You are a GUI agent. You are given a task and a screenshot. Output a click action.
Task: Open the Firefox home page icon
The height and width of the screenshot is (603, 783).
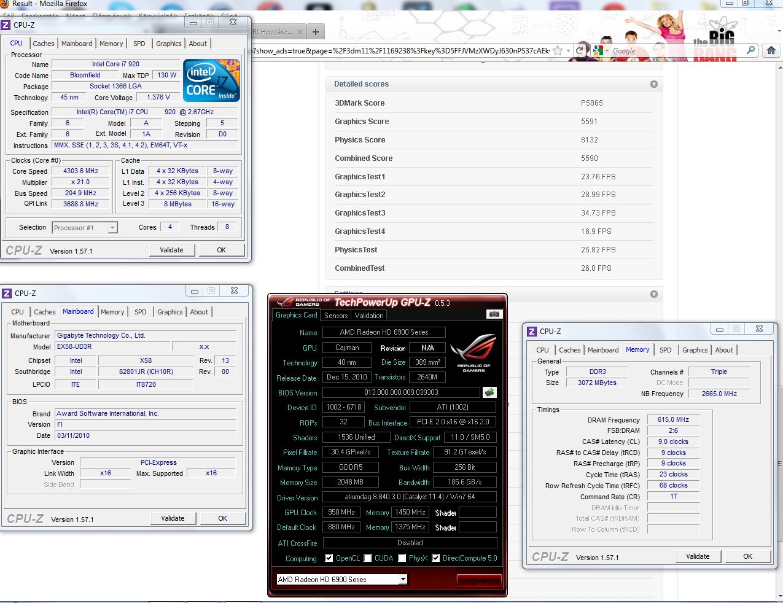[x=771, y=50]
